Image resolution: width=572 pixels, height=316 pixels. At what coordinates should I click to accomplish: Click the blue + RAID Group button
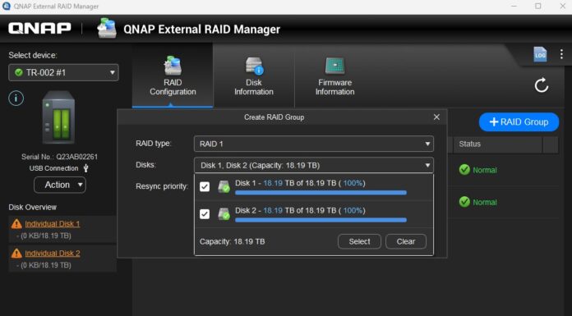tap(519, 121)
